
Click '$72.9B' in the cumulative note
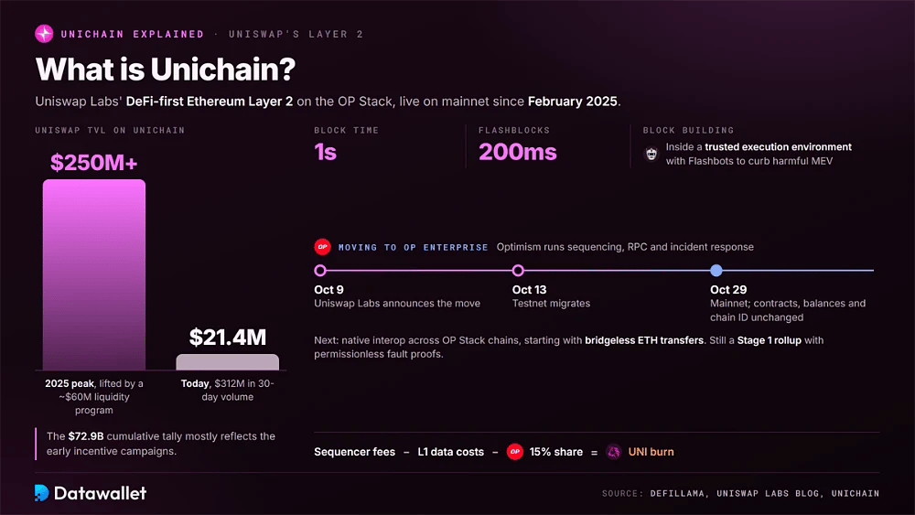coord(86,436)
